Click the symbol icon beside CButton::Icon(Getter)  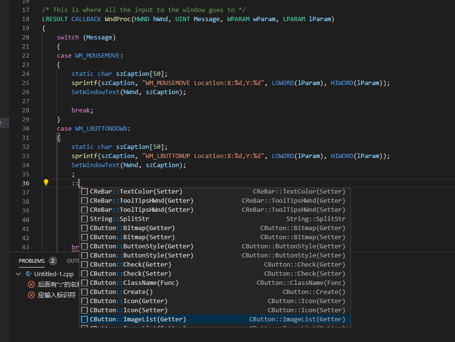86,301
